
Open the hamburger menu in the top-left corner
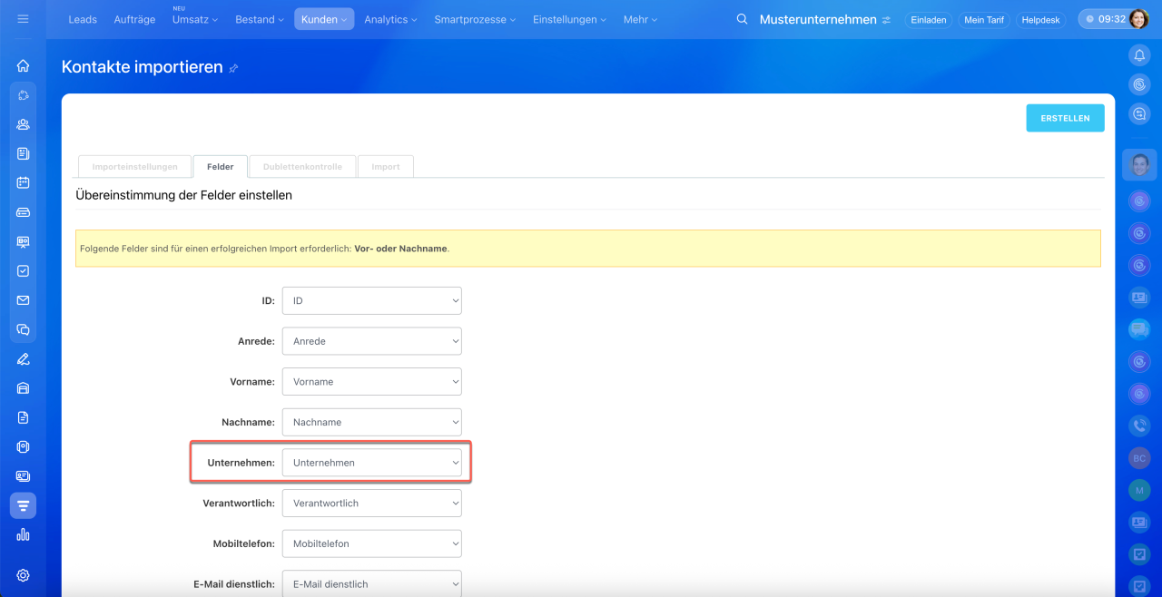(x=23, y=19)
